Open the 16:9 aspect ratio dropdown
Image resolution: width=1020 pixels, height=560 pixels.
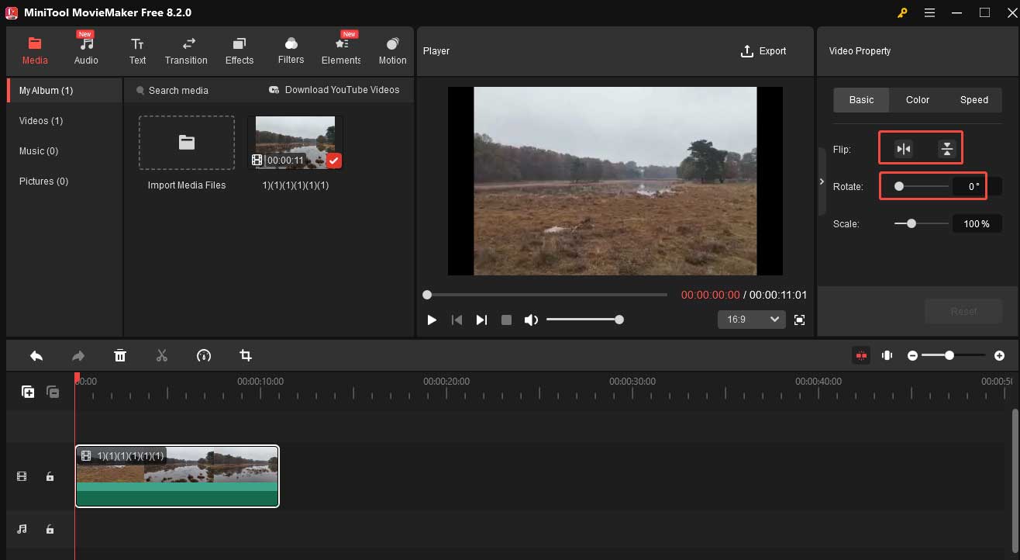[752, 320]
